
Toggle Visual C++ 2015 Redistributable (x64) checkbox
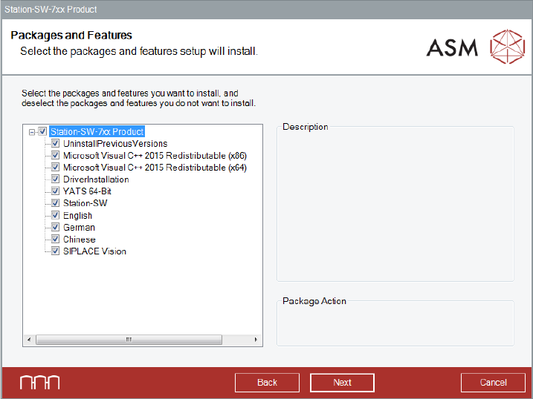(55, 167)
